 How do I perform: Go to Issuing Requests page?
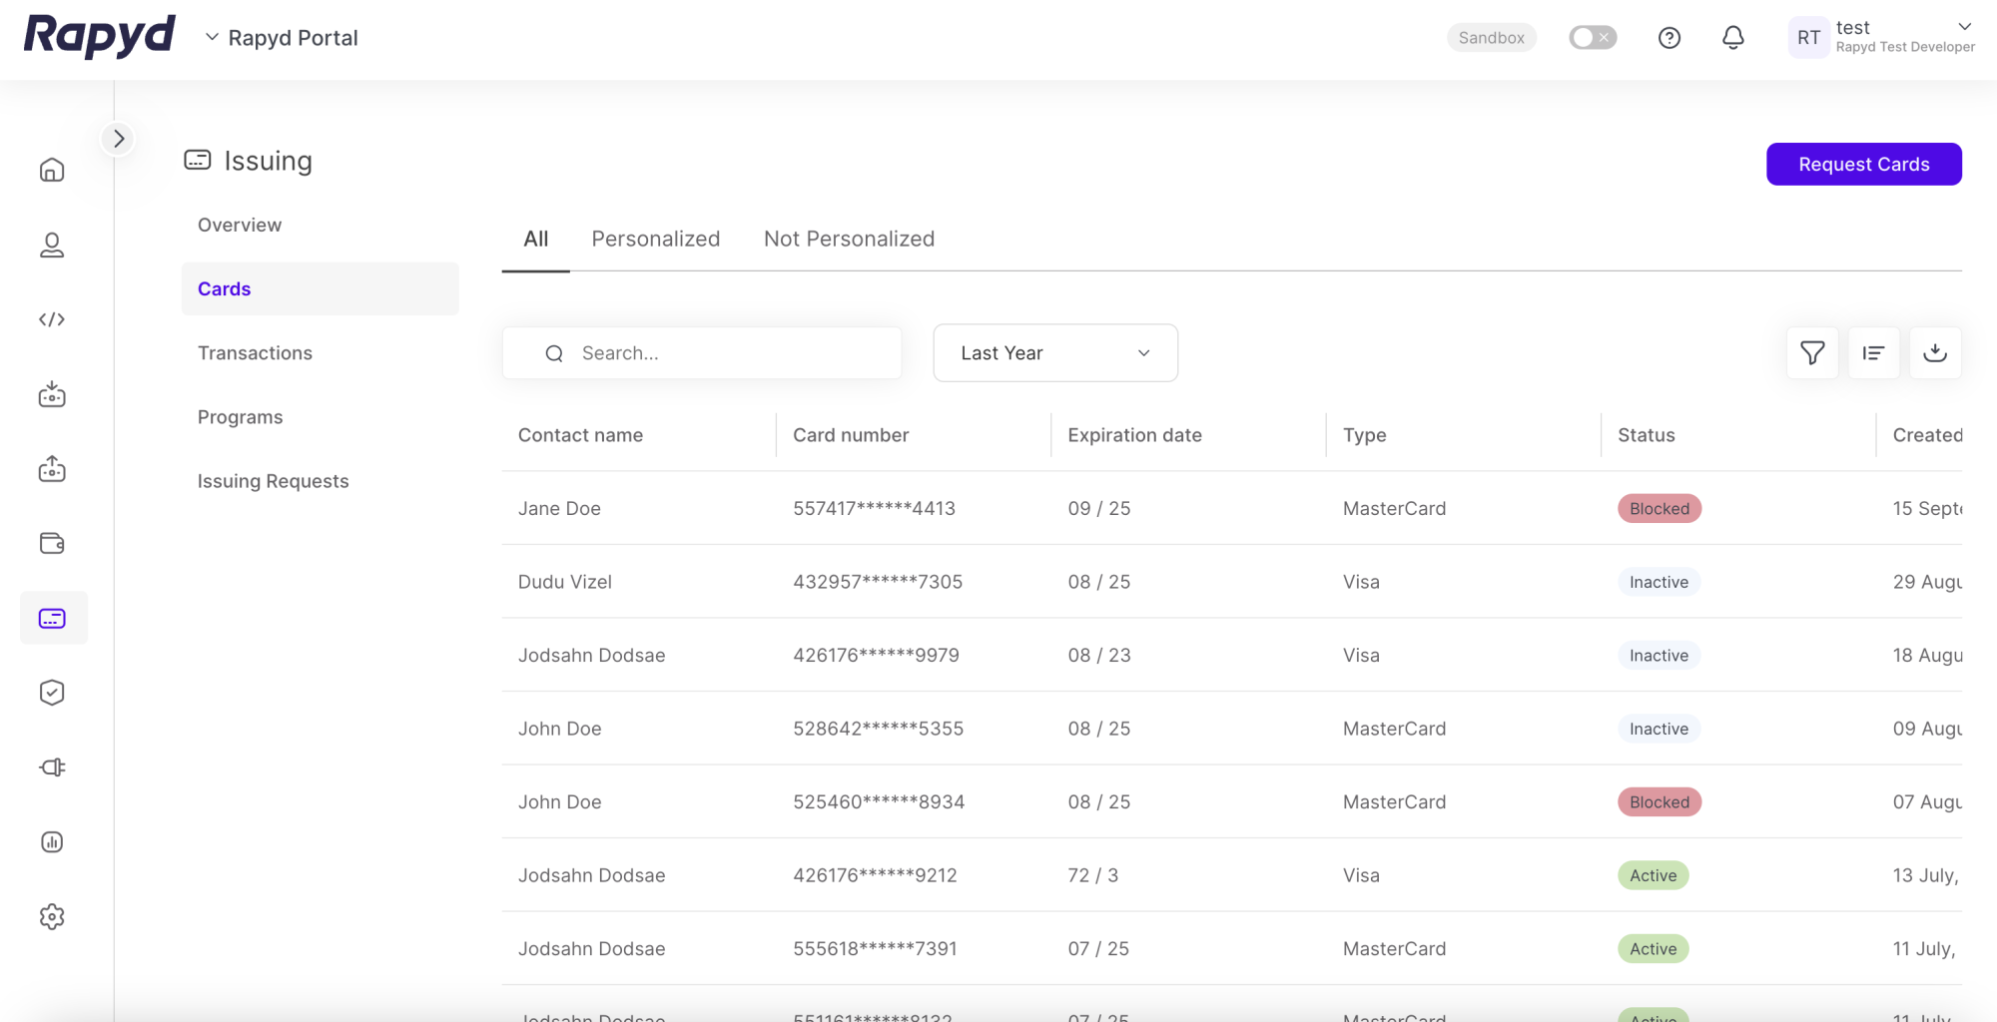[x=273, y=481]
